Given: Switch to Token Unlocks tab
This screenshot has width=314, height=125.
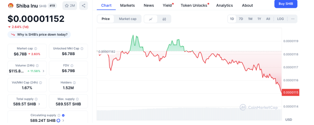Looking at the screenshot, I should pyautogui.click(x=194, y=5).
